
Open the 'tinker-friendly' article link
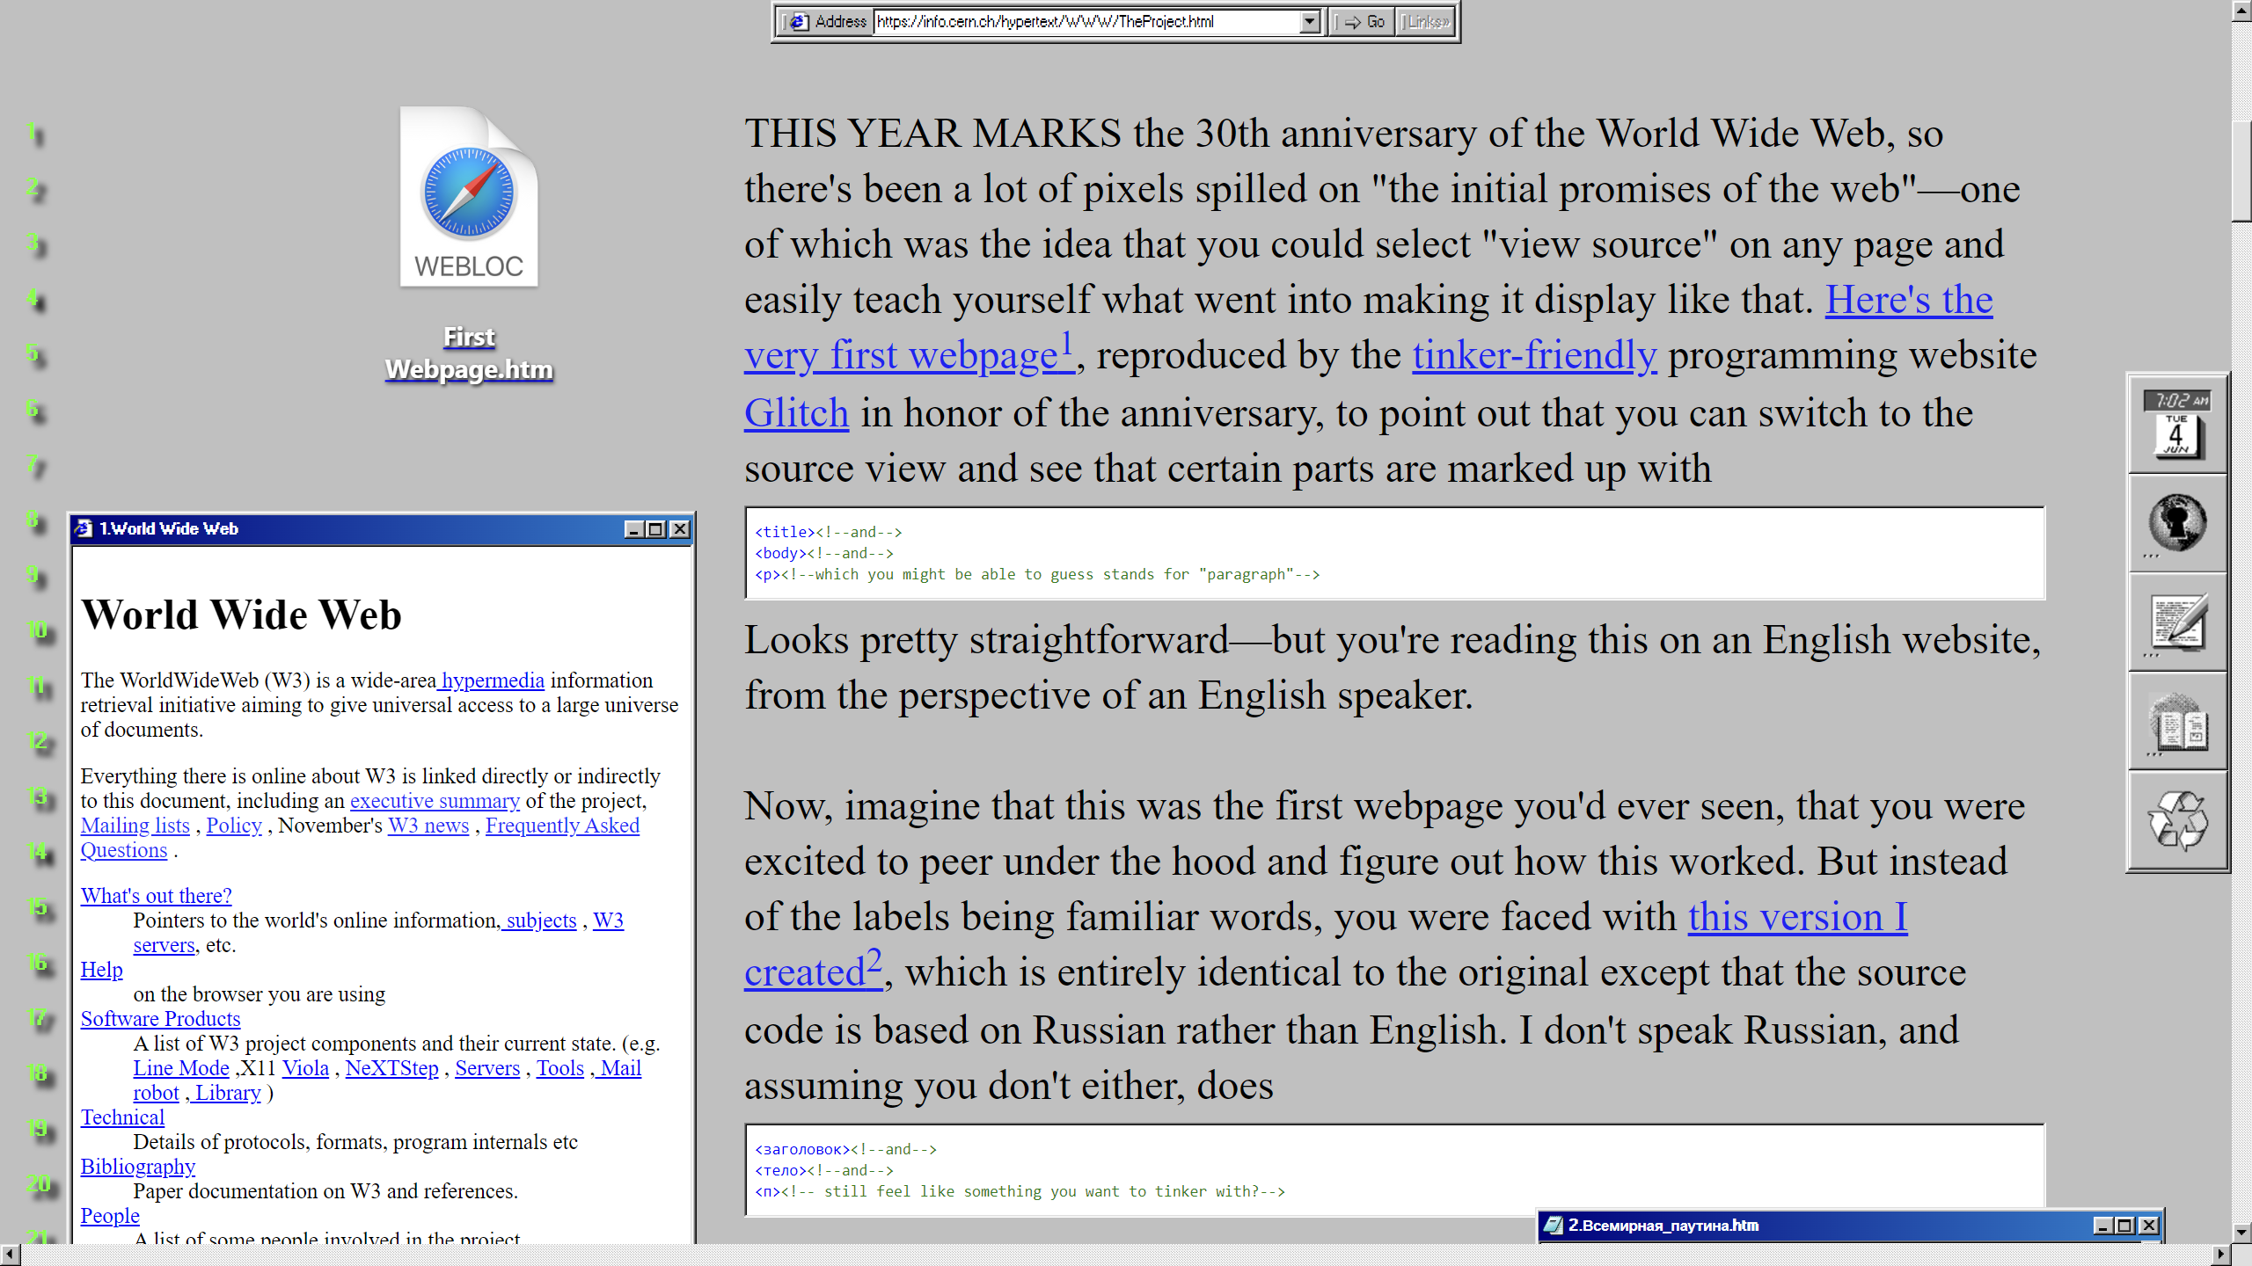pyautogui.click(x=1534, y=355)
